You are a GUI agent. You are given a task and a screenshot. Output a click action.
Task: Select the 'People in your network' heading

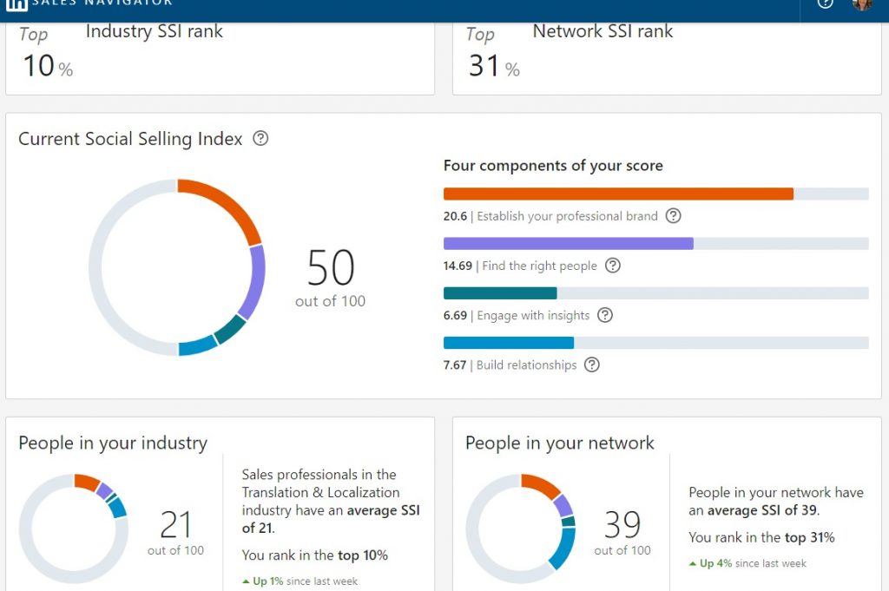point(560,443)
